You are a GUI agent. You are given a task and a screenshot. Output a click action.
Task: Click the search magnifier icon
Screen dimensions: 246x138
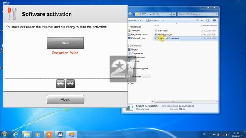pos(216,14)
